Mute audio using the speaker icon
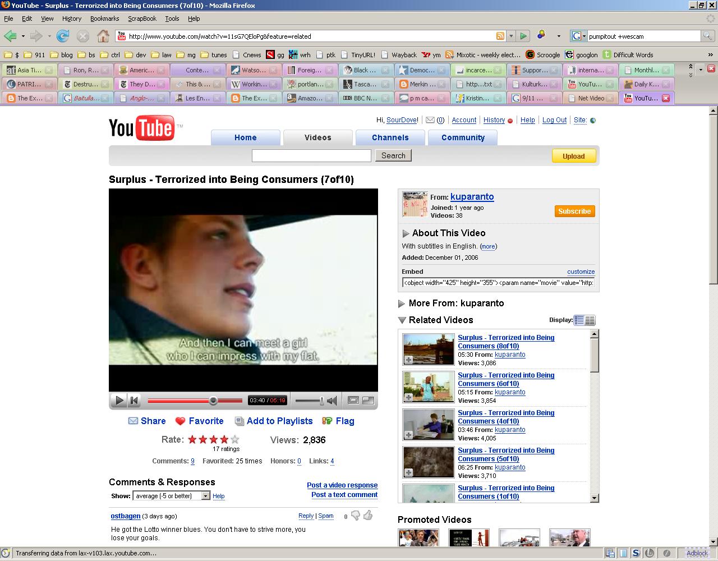 point(332,400)
